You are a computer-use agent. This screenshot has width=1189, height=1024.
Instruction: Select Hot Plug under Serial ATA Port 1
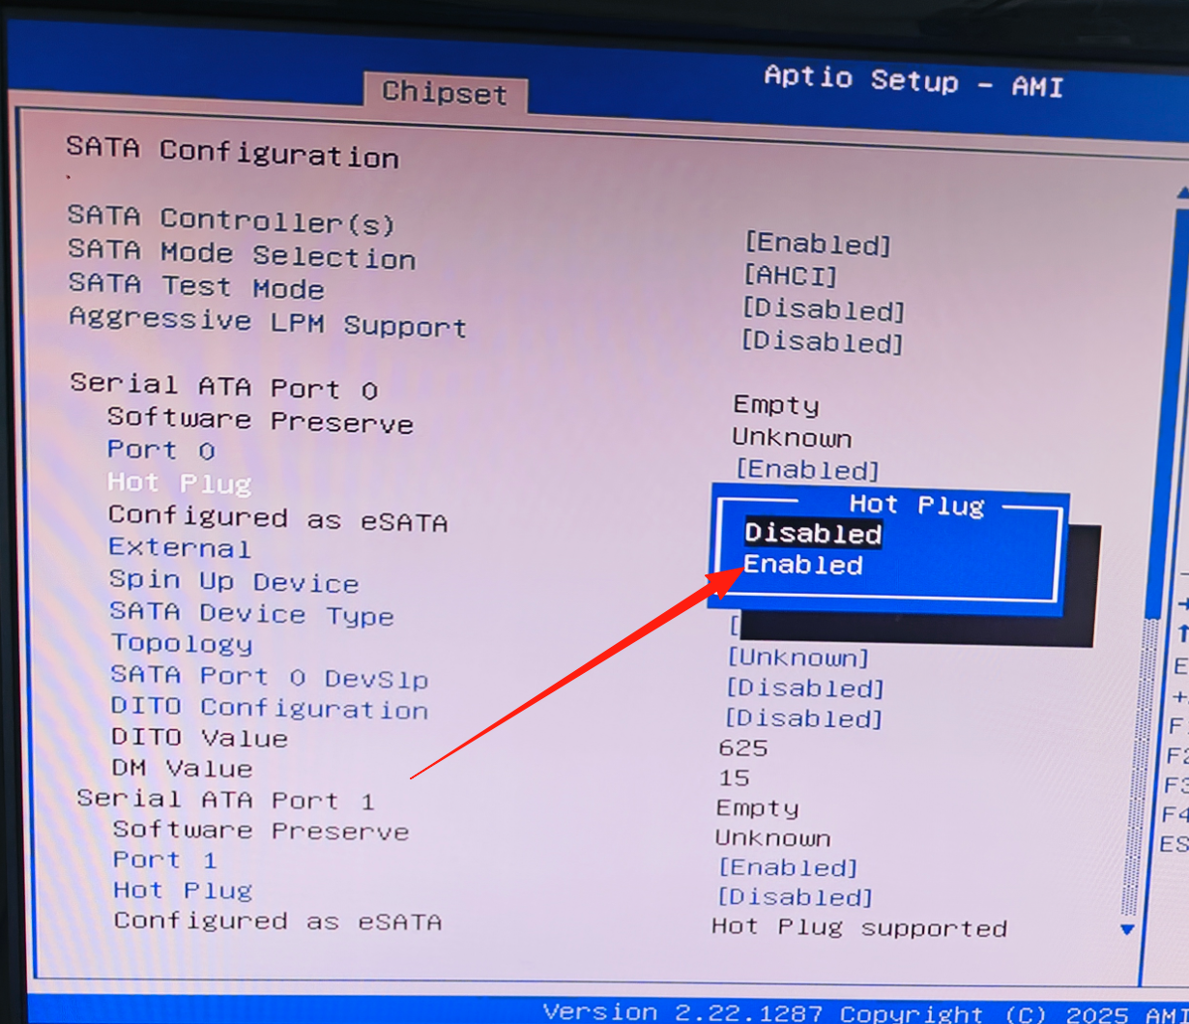(x=184, y=891)
